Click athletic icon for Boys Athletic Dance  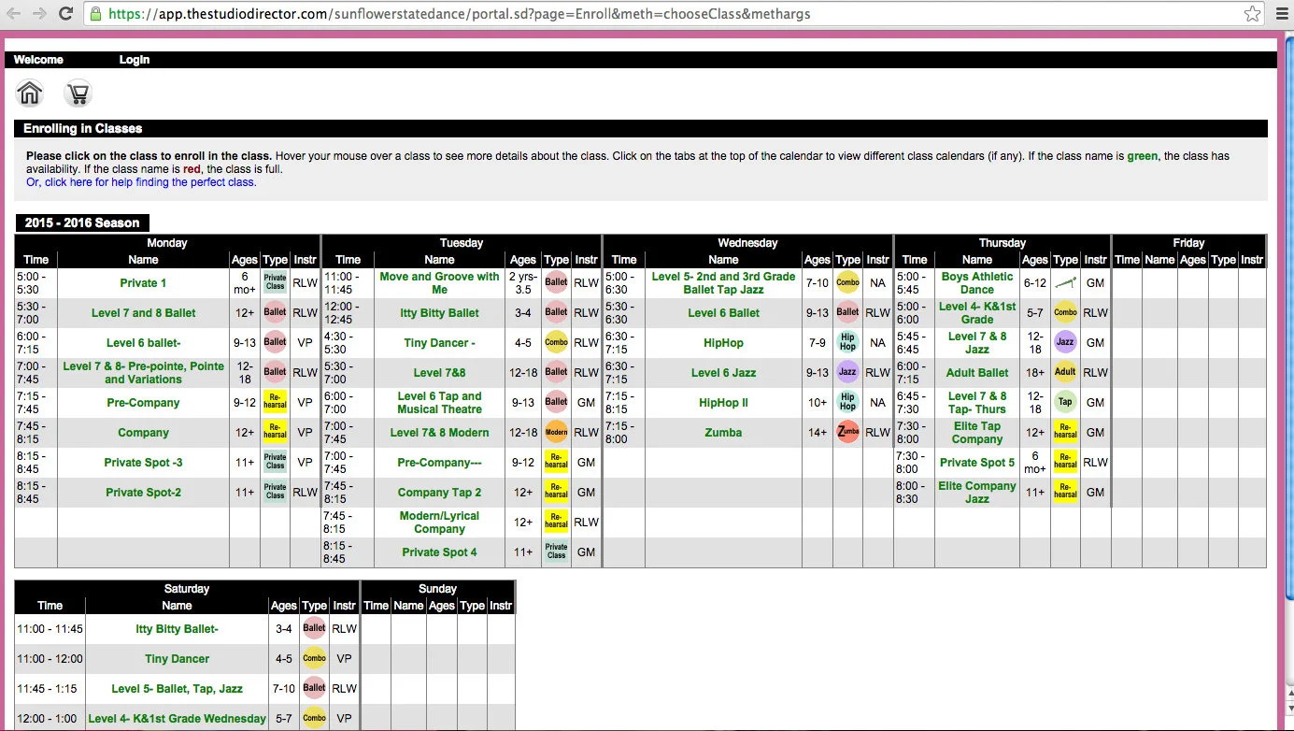coord(1065,282)
